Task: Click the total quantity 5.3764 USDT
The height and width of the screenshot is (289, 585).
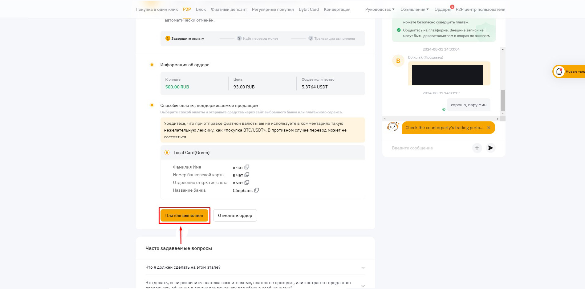Action: pos(315,87)
